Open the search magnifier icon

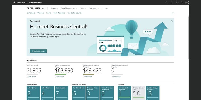click(166, 2)
